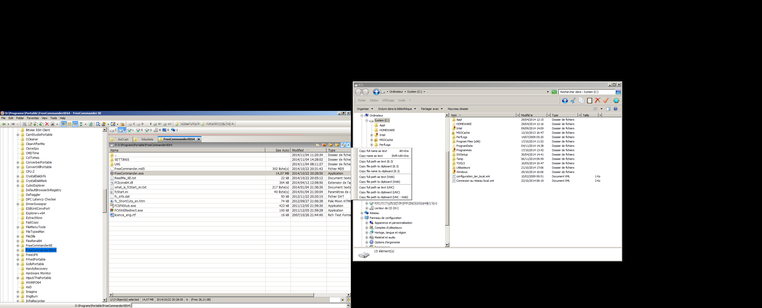Click the blue up arrow in Explorer address bar
The image size is (762, 308).
(376, 92)
